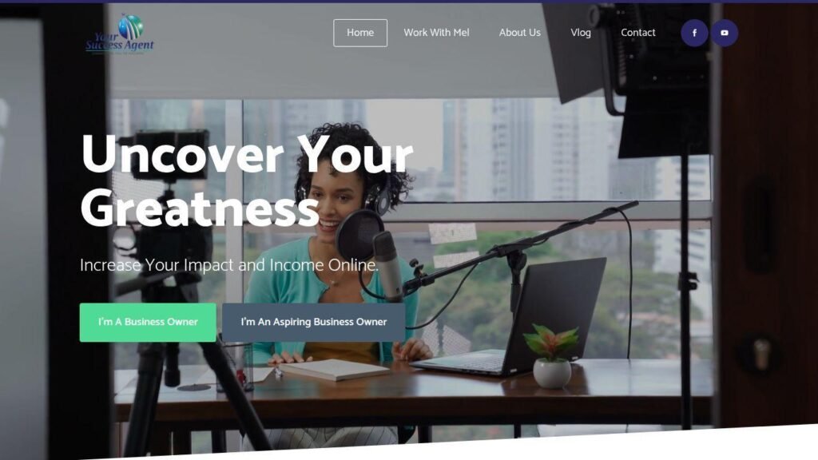Click the small potted plant on desk
Screen dimensions: 818x460
pos(552,356)
